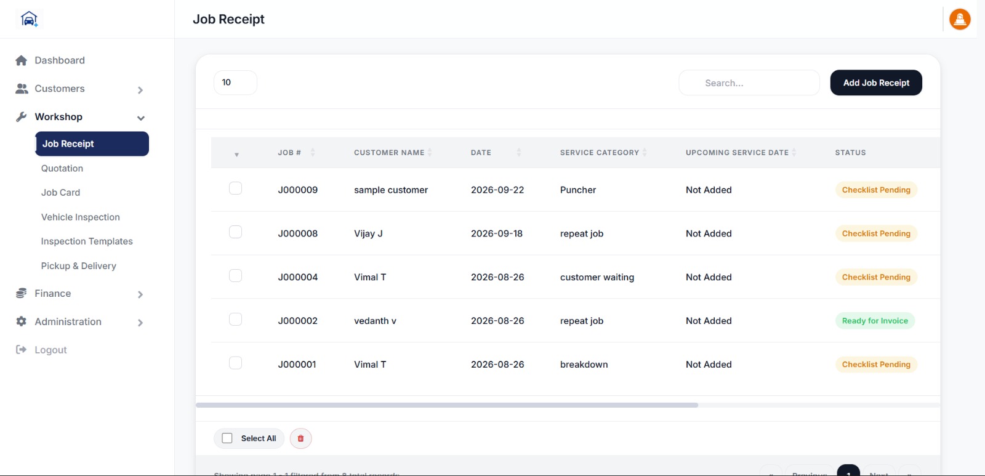The width and height of the screenshot is (985, 476).
Task: Tick checkbox for job J000008
Action: click(x=235, y=232)
